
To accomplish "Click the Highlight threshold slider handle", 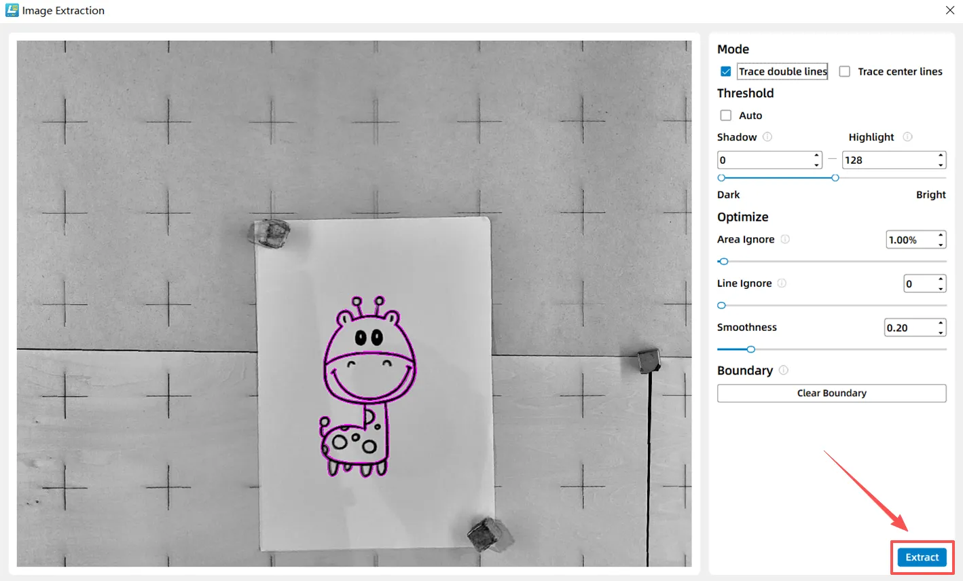I will point(835,178).
